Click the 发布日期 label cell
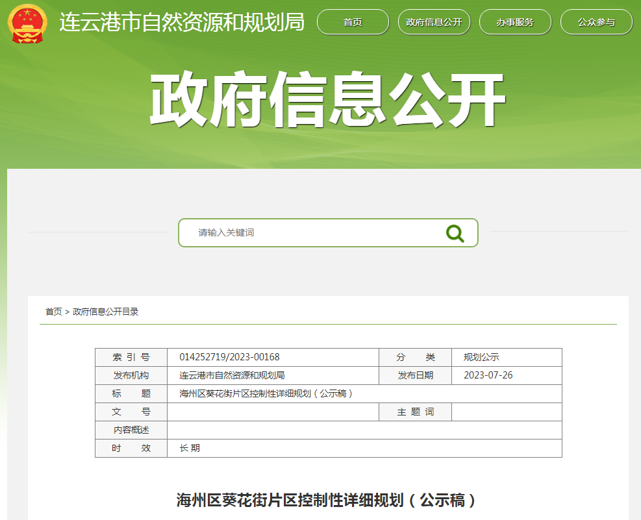Image resolution: width=641 pixels, height=520 pixels. click(x=416, y=375)
